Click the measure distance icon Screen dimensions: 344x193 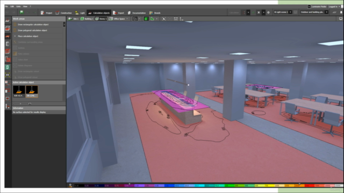[x=176, y=19]
